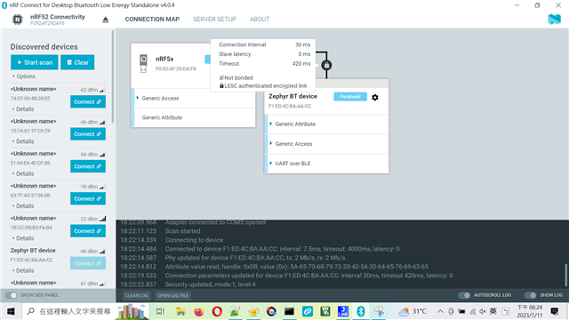Switch to Server Setup tab
The image size is (569, 320).
point(214,20)
